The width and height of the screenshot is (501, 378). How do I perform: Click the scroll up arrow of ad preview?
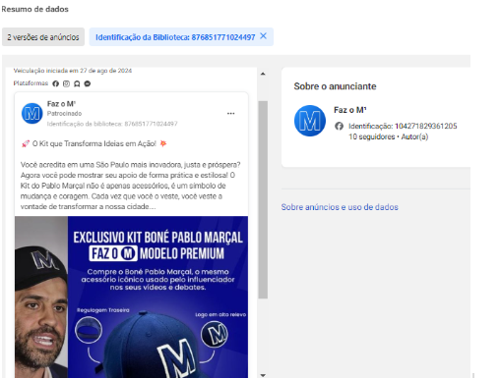tap(263, 74)
